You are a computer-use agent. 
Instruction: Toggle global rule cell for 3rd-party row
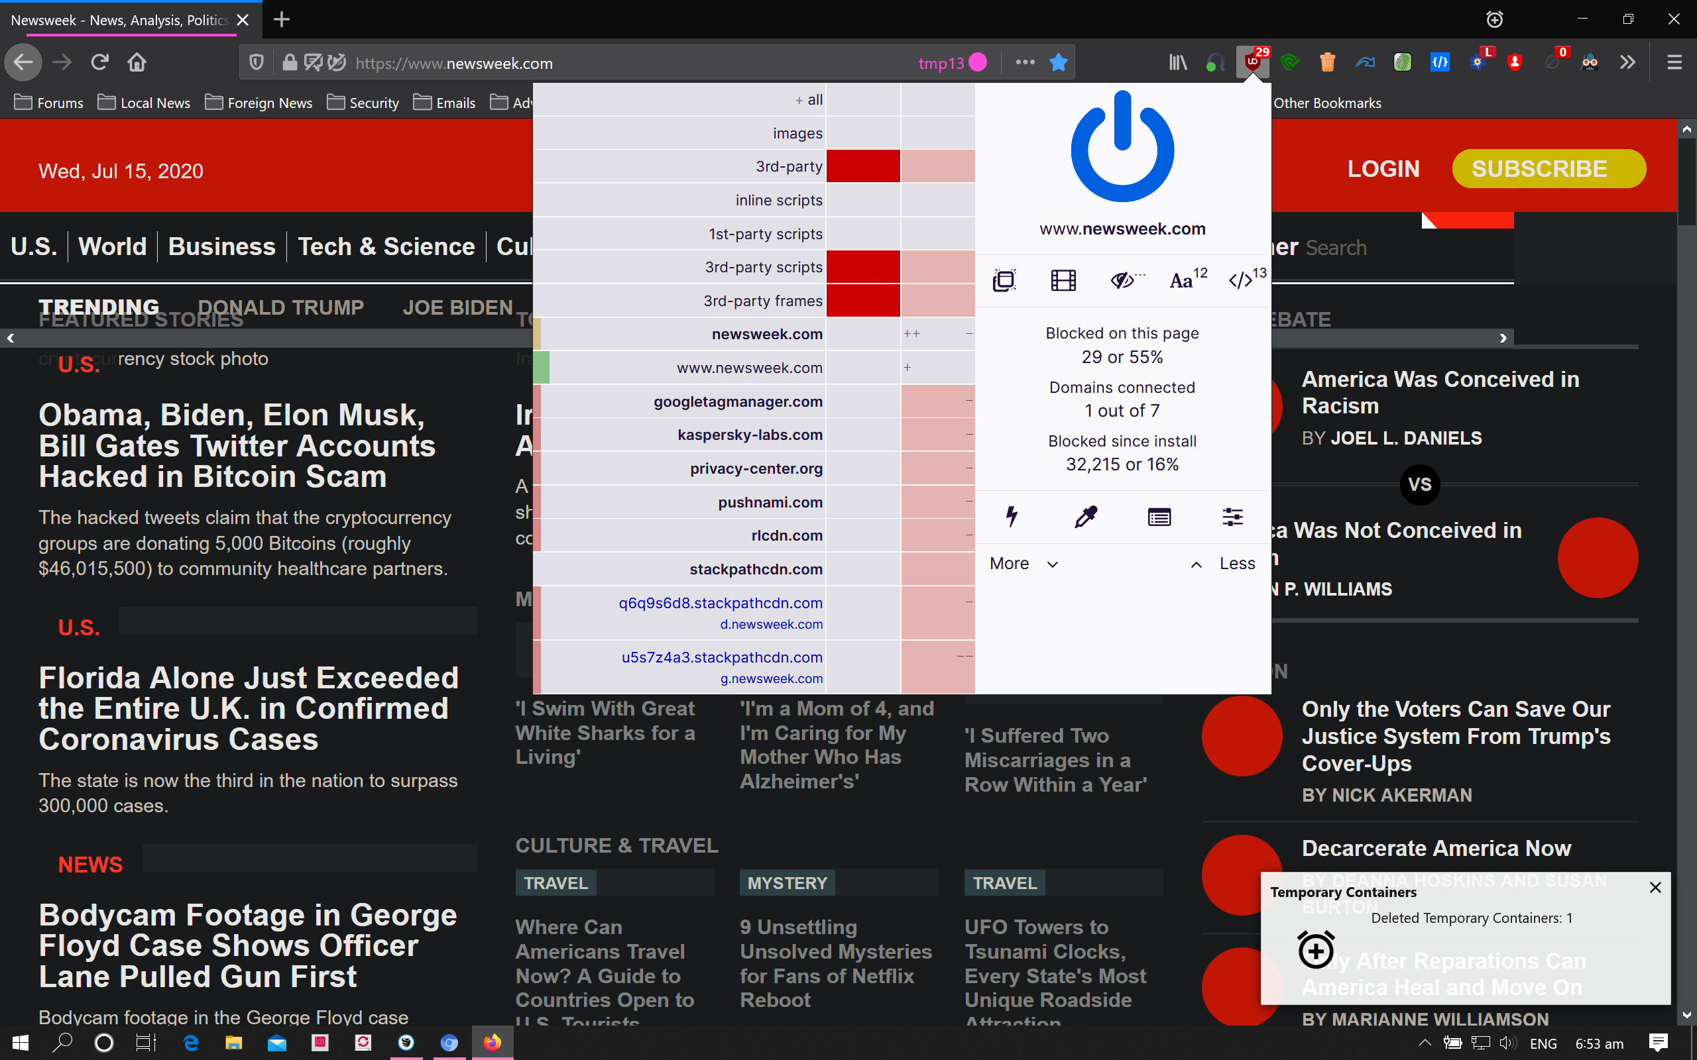tap(863, 166)
